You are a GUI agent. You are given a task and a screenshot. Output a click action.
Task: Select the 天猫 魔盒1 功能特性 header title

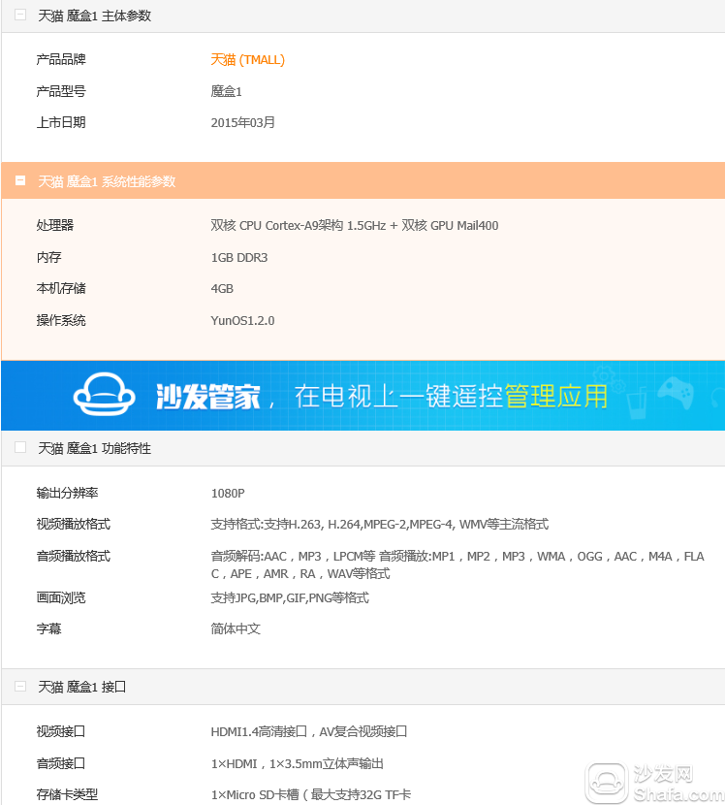point(94,449)
